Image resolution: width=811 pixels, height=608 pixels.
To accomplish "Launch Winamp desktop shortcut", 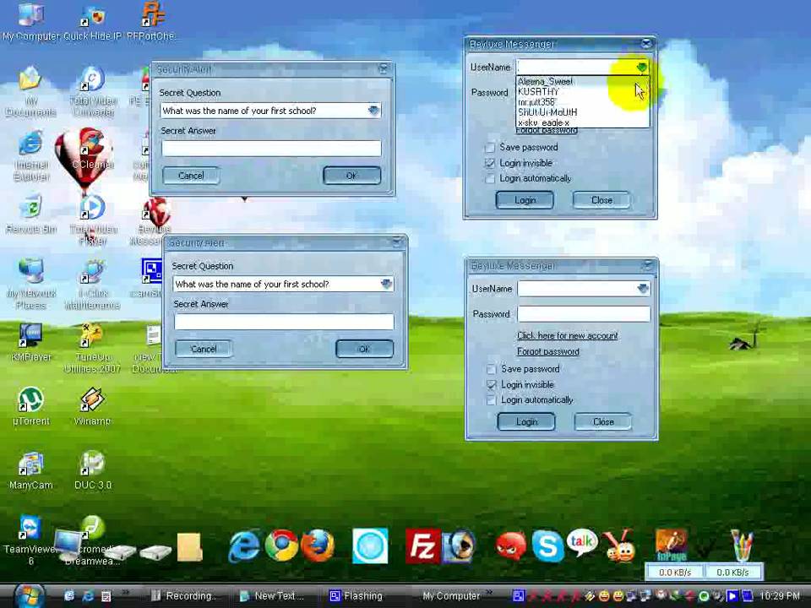I will coord(92,406).
